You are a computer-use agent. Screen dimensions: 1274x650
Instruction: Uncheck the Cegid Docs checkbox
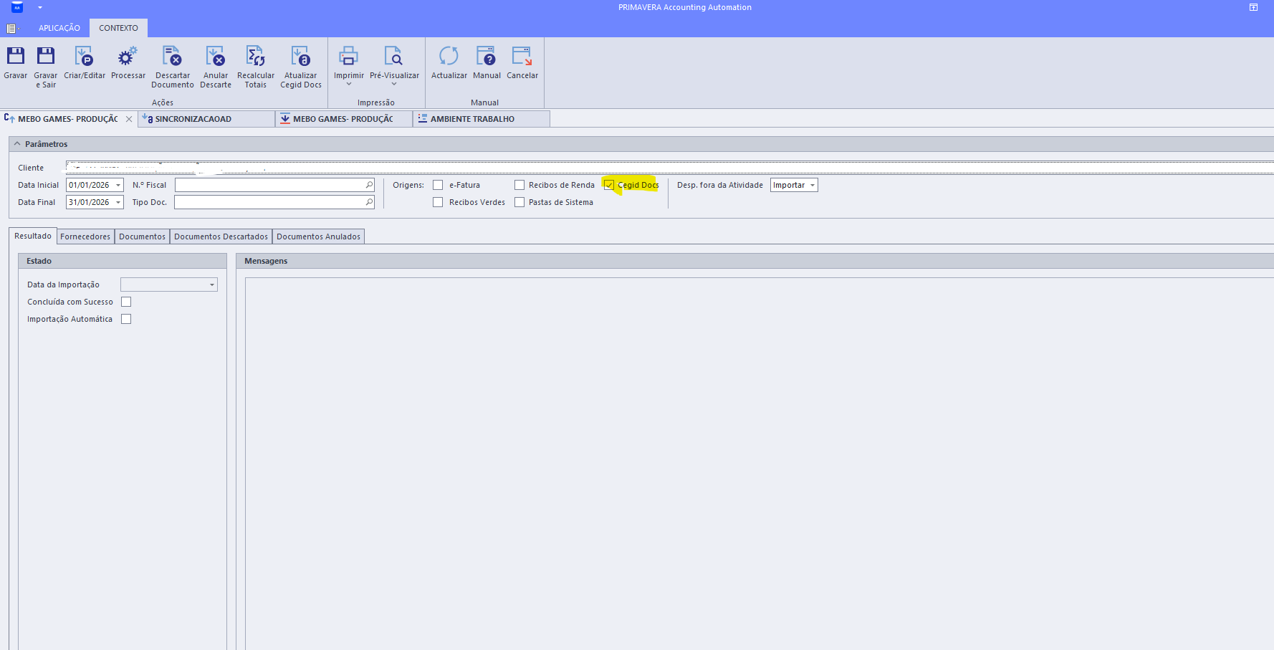tap(609, 185)
